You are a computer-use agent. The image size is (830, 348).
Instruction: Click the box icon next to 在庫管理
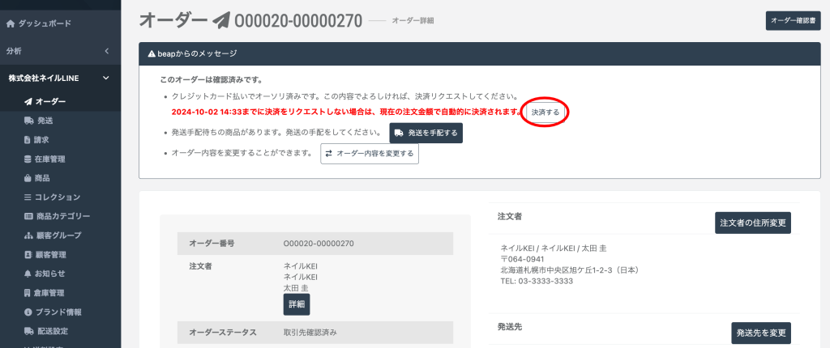28,159
